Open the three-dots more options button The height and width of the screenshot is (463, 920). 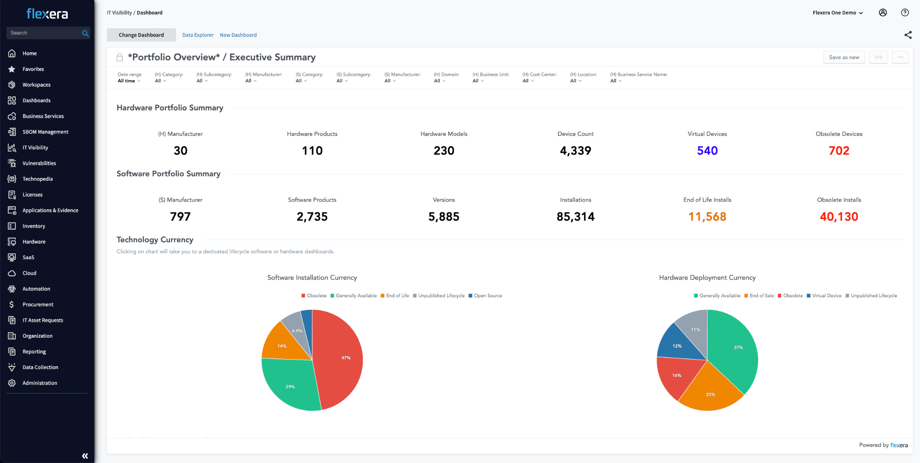point(900,57)
